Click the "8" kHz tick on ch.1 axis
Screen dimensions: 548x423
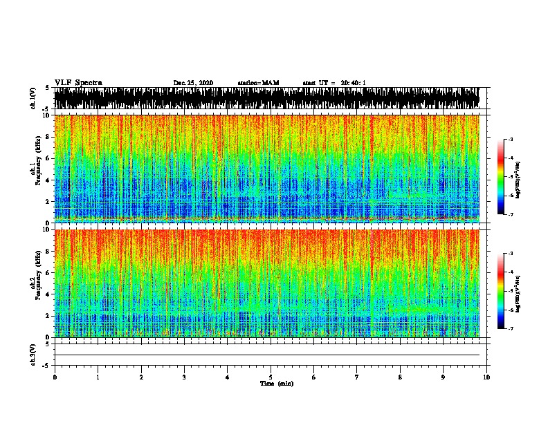click(x=48, y=137)
